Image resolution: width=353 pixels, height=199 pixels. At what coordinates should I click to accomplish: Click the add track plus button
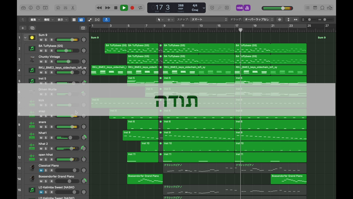point(22,28)
